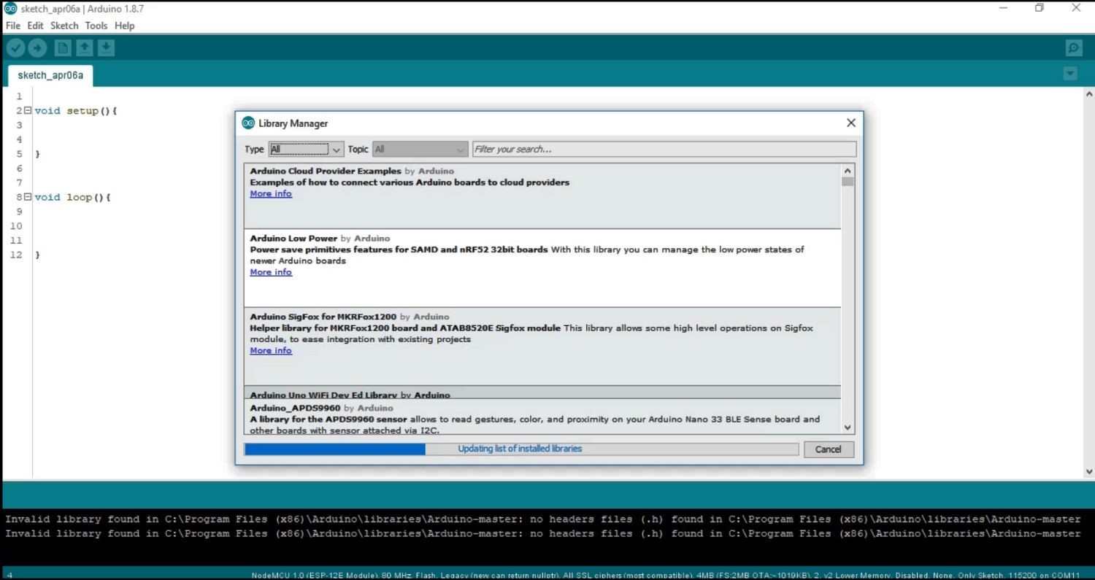Click the first Invalid library found console message
The width and height of the screenshot is (1095, 580).
542,519
